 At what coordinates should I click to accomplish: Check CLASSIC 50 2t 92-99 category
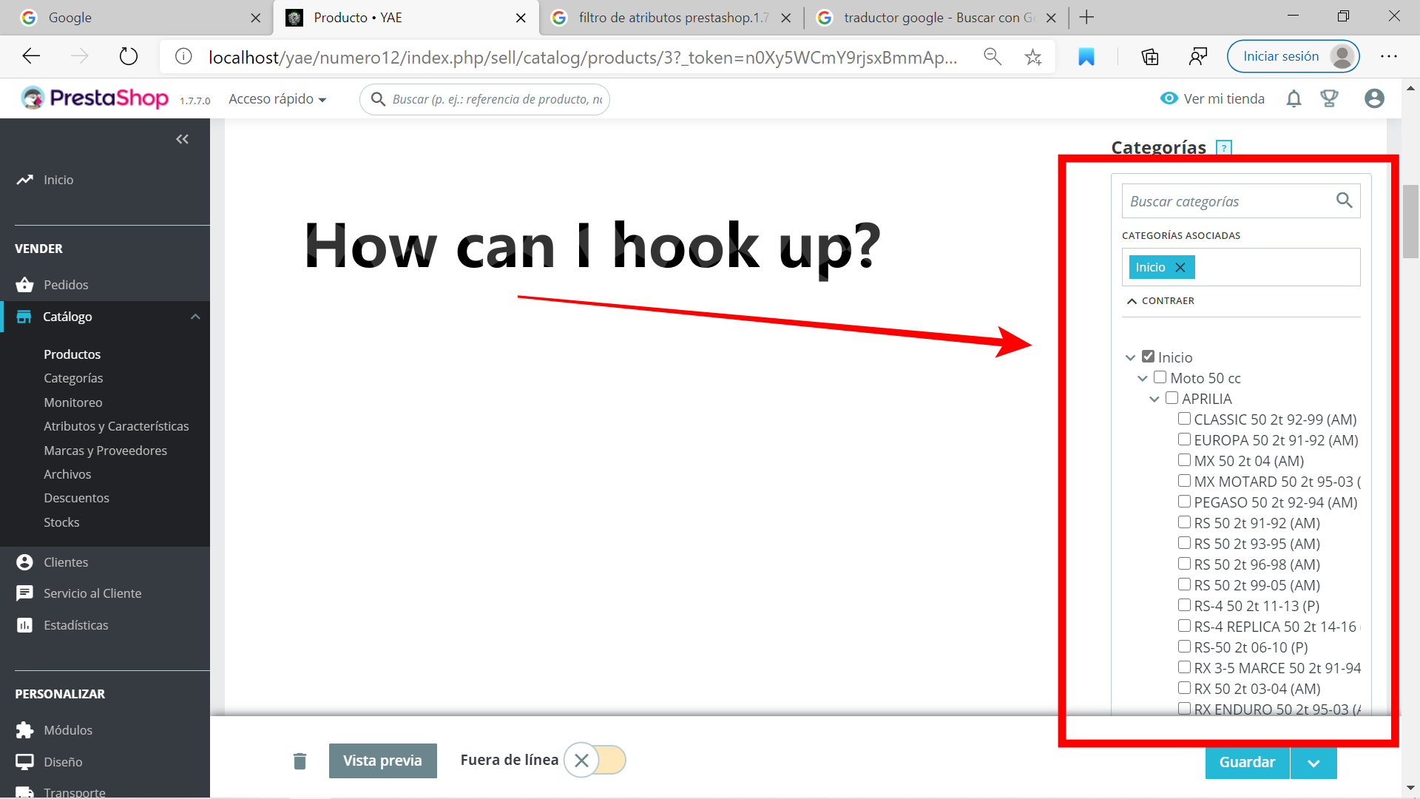click(1184, 419)
